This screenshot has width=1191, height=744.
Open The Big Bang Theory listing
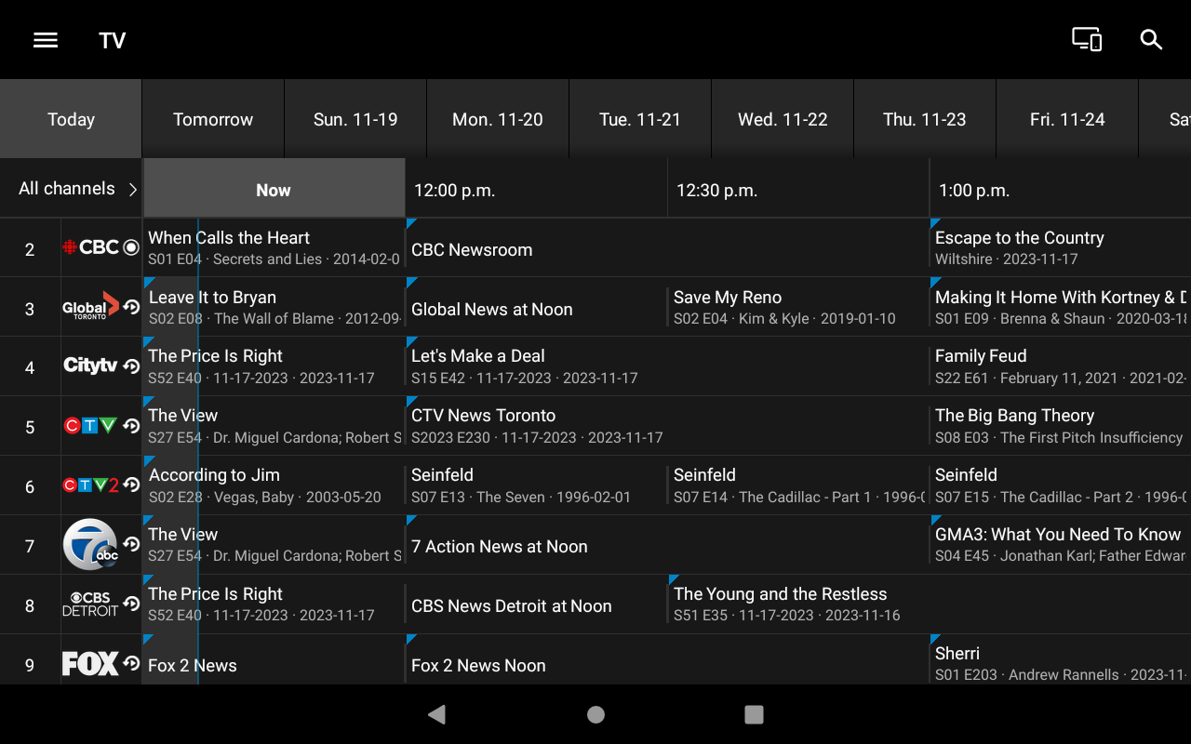[x=1061, y=426]
